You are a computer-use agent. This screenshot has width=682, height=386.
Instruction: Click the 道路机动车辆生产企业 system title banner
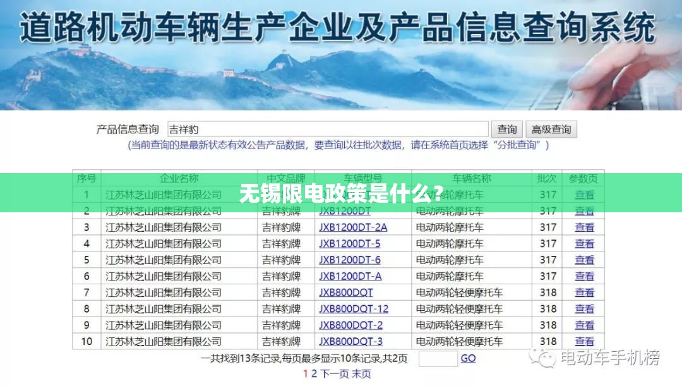coord(337,28)
